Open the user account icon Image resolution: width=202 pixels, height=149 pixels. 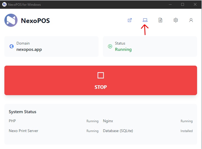coord(191,20)
